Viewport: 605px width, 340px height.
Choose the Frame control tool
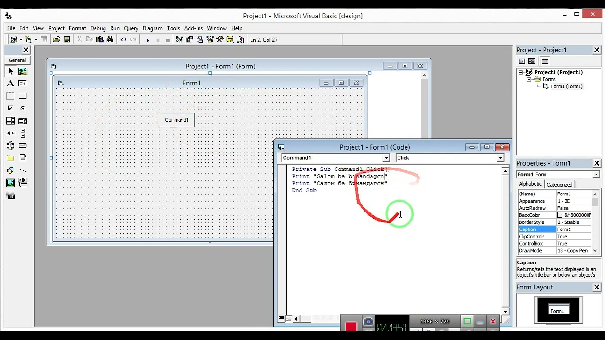tap(10, 96)
